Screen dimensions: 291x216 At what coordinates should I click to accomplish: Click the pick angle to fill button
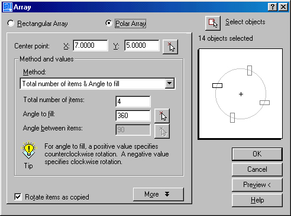click(162, 116)
